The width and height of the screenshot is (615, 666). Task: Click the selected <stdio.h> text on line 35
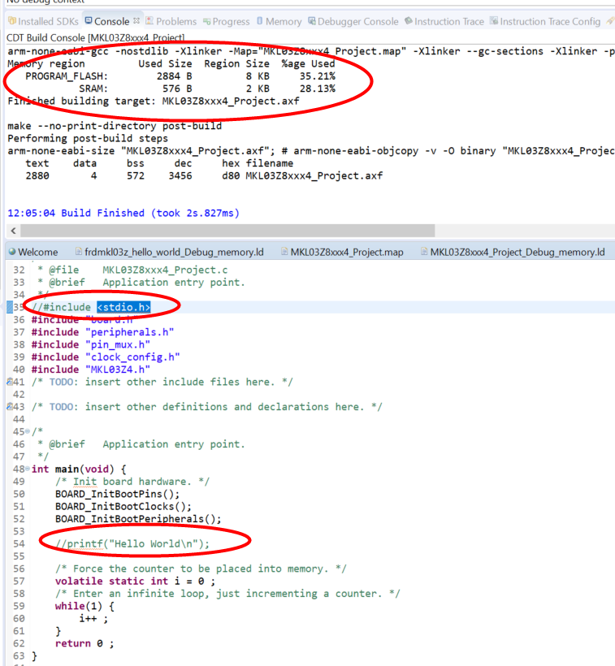tap(123, 307)
